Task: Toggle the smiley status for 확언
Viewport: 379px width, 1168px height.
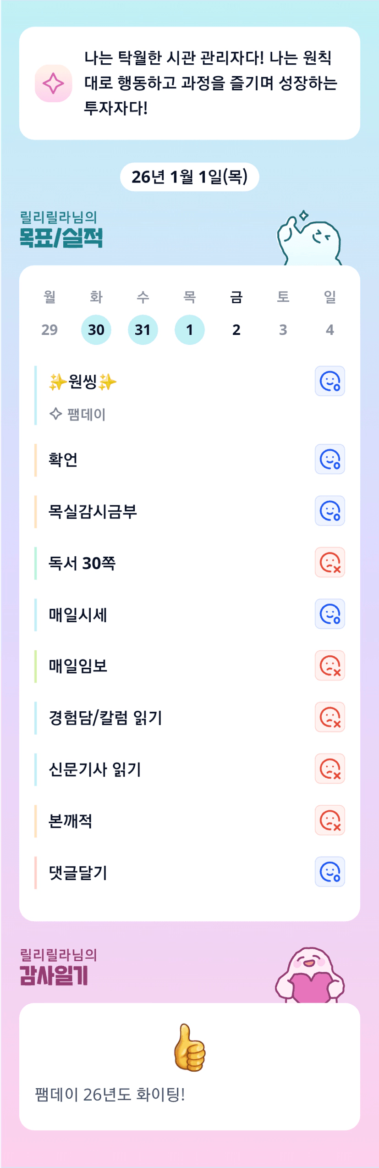Action: tap(330, 459)
